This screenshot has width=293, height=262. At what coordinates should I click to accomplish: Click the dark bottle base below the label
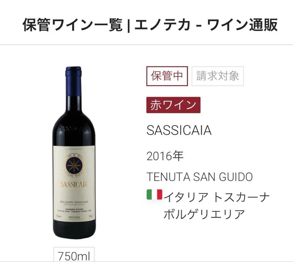pos(74,230)
